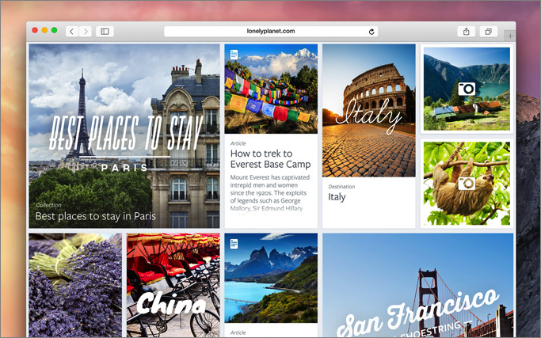
Task: Minimize Safari with the yellow button
Action: coord(44,30)
